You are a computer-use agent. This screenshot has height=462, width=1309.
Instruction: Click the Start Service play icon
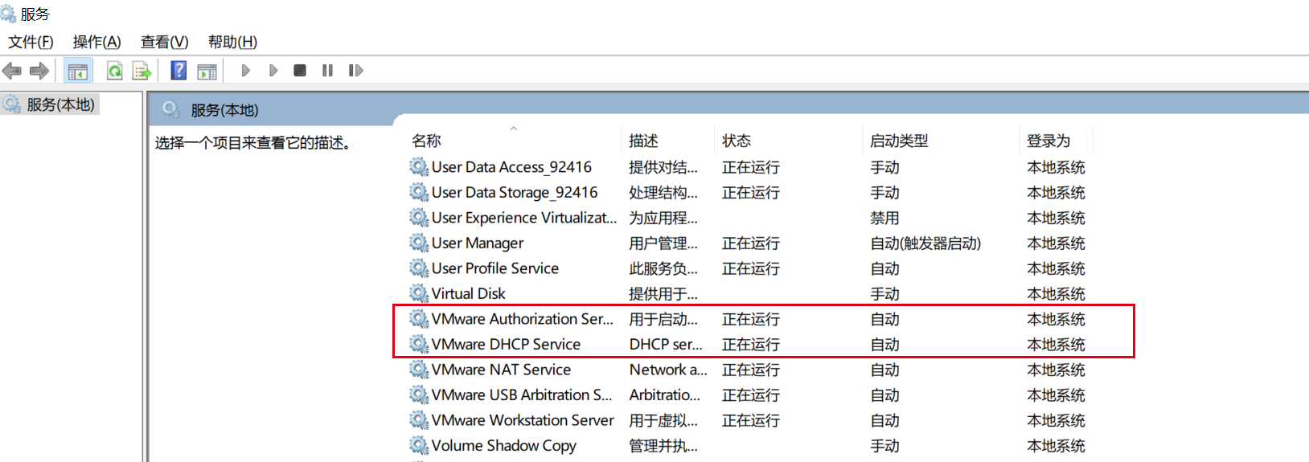[x=246, y=71]
